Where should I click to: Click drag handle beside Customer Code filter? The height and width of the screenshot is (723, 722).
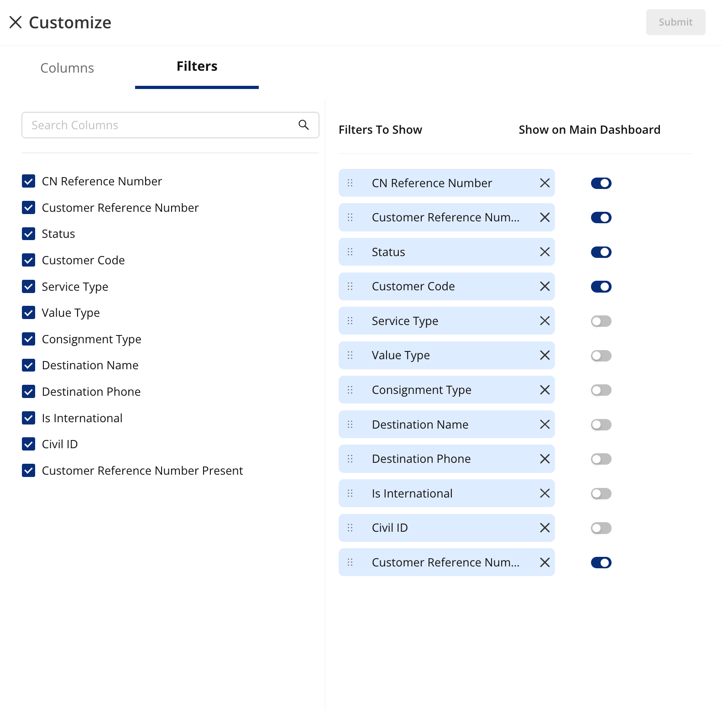pyautogui.click(x=350, y=286)
